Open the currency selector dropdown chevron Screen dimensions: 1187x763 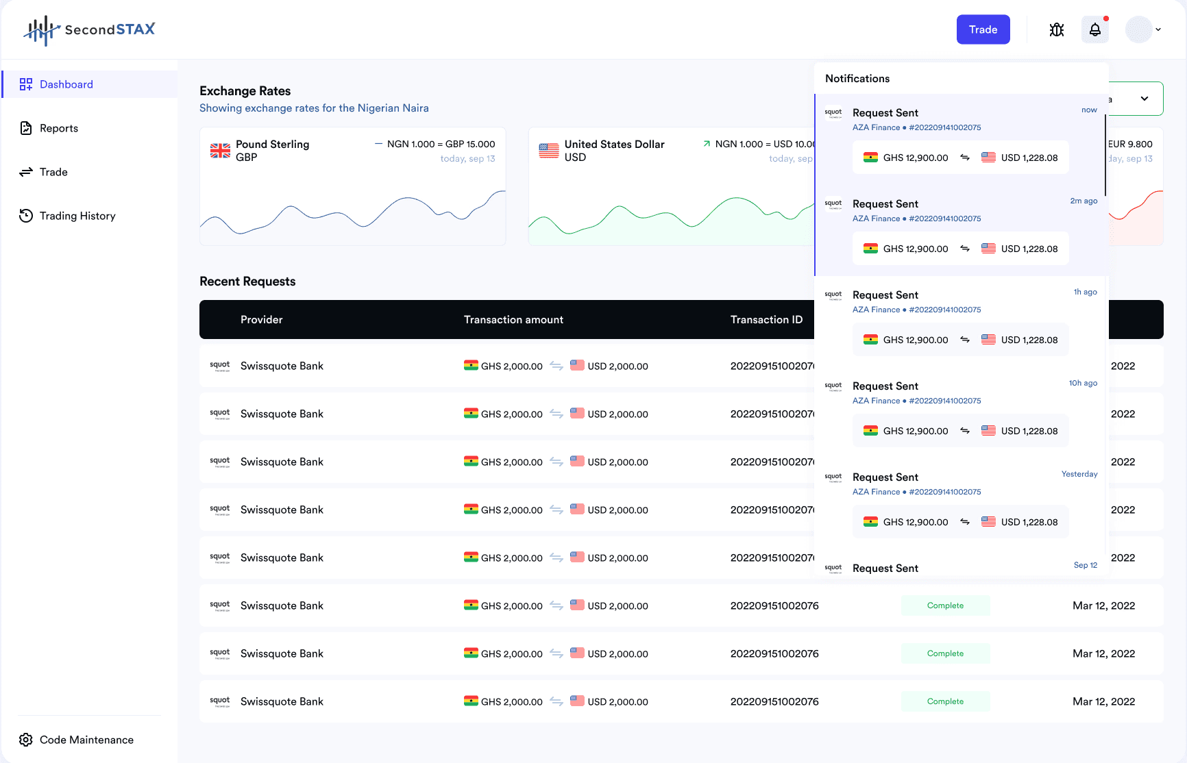[x=1145, y=99]
